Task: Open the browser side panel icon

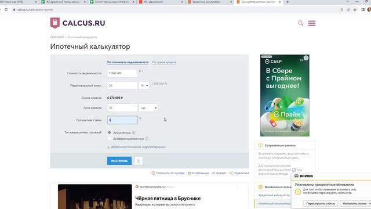Action: pyautogui.click(x=363, y=10)
